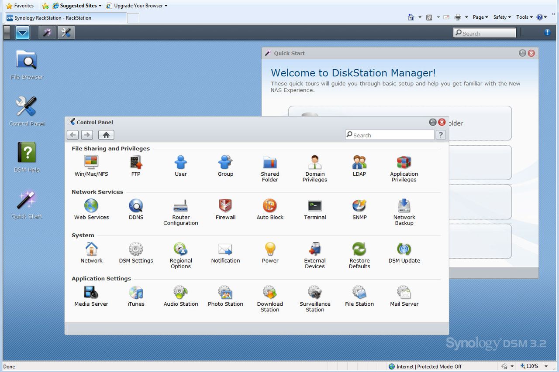559x372 pixels.
Task: Open External Devices
Action: click(x=315, y=255)
